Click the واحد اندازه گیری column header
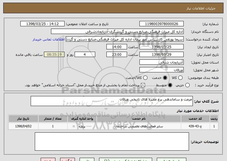The height and width of the screenshot is (161, 227). click(x=82, y=119)
